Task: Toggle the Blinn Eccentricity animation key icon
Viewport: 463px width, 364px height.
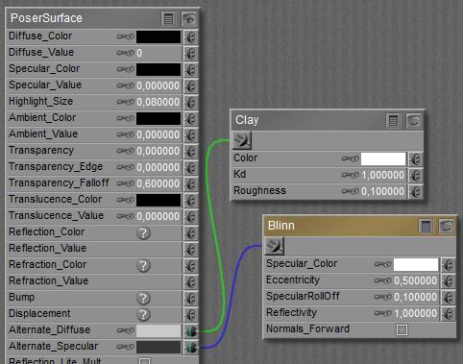Action: pos(382,280)
